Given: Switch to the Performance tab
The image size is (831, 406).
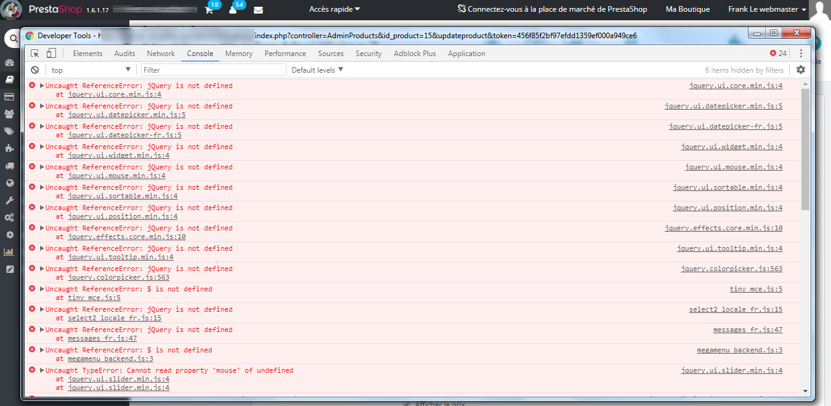Looking at the screenshot, I should [x=285, y=54].
